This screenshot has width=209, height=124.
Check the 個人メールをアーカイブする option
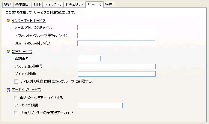click(16, 98)
